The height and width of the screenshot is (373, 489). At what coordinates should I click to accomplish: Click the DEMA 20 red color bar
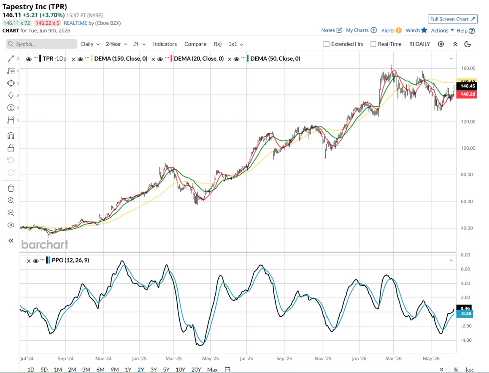pyautogui.click(x=172, y=59)
